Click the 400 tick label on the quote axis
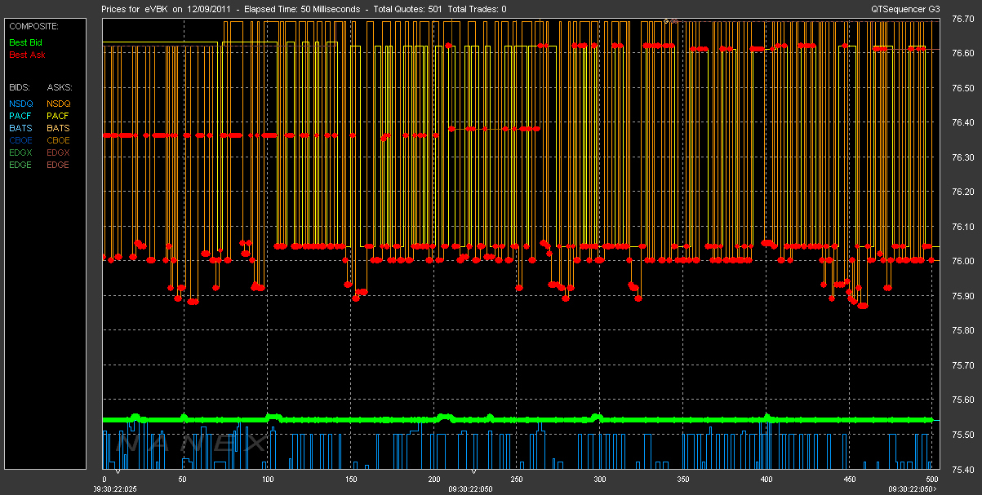Viewport: 982px width, 495px height. pyautogui.click(x=765, y=479)
